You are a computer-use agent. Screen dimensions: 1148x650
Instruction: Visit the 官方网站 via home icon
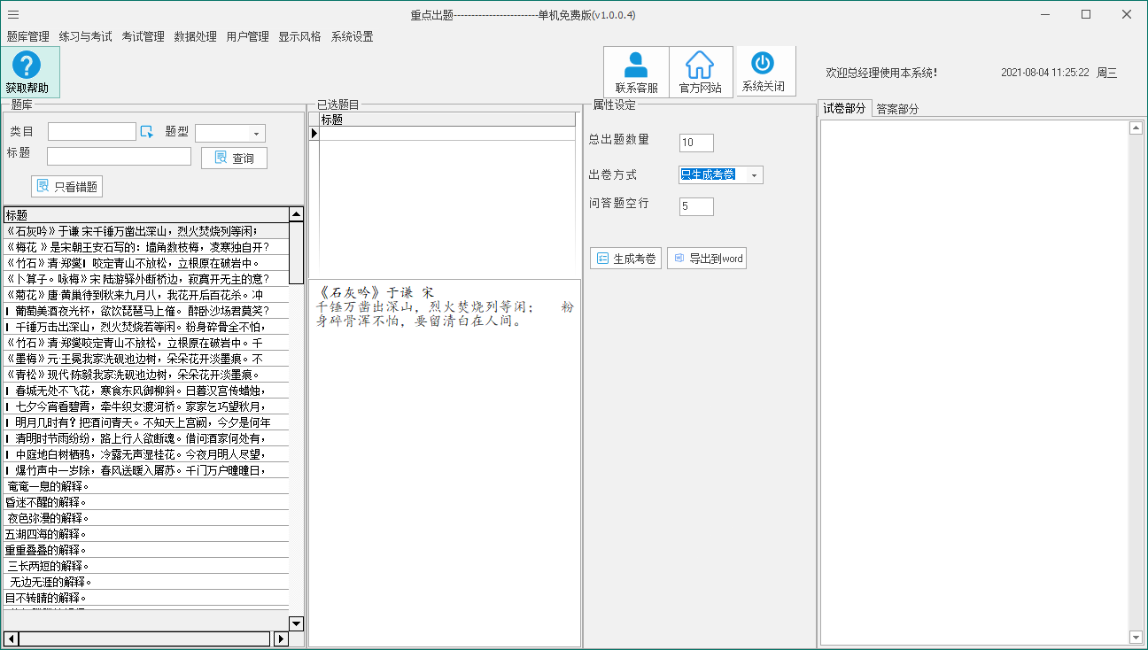pyautogui.click(x=701, y=71)
